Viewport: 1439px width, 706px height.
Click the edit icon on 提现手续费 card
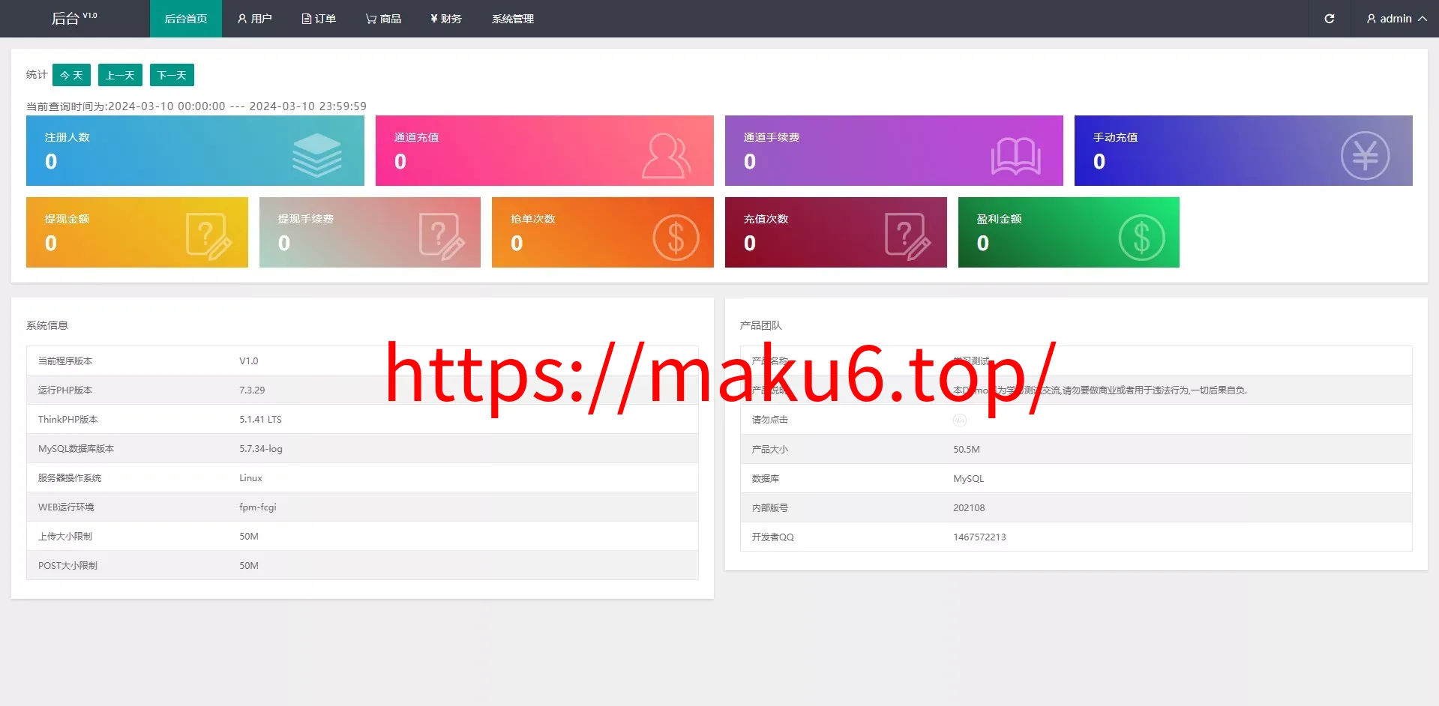click(x=442, y=236)
